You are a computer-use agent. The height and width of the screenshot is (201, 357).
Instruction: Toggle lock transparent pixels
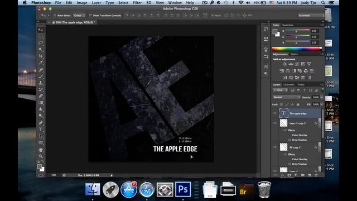click(x=281, y=104)
